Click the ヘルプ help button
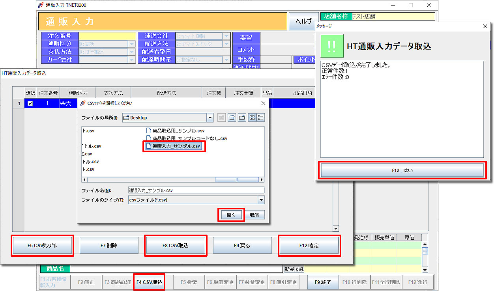The width and height of the screenshot is (494, 291). click(303, 21)
